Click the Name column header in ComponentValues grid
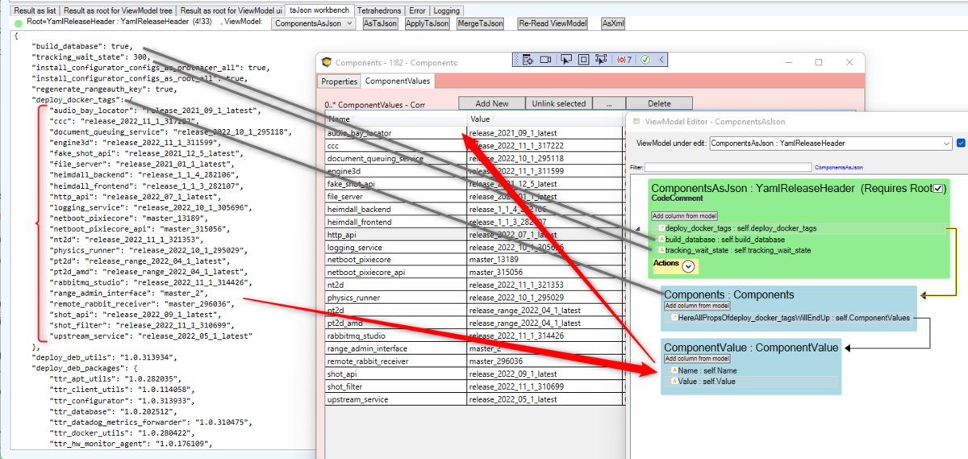The width and height of the screenshot is (968, 459). 395,119
